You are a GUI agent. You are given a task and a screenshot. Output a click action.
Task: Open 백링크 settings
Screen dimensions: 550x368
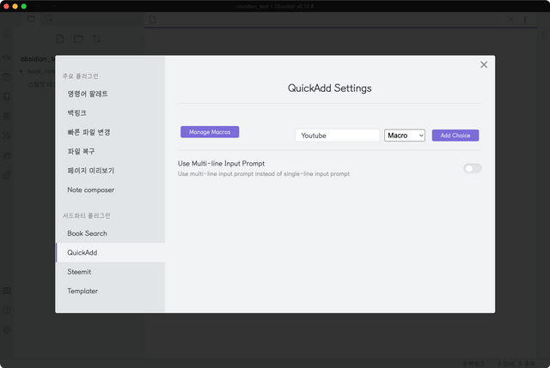pos(110,112)
